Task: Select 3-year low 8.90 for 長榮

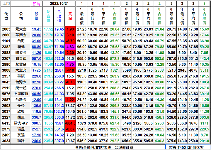Action: 182,106
